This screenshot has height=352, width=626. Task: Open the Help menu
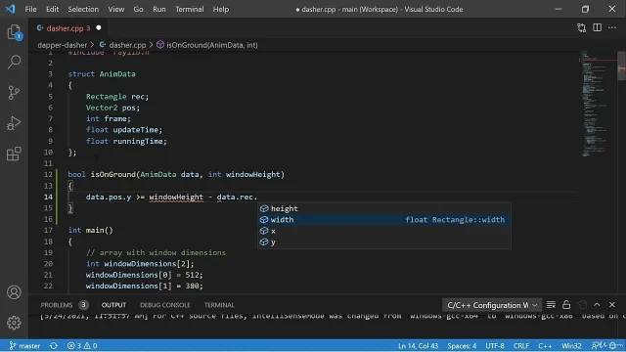(221, 9)
